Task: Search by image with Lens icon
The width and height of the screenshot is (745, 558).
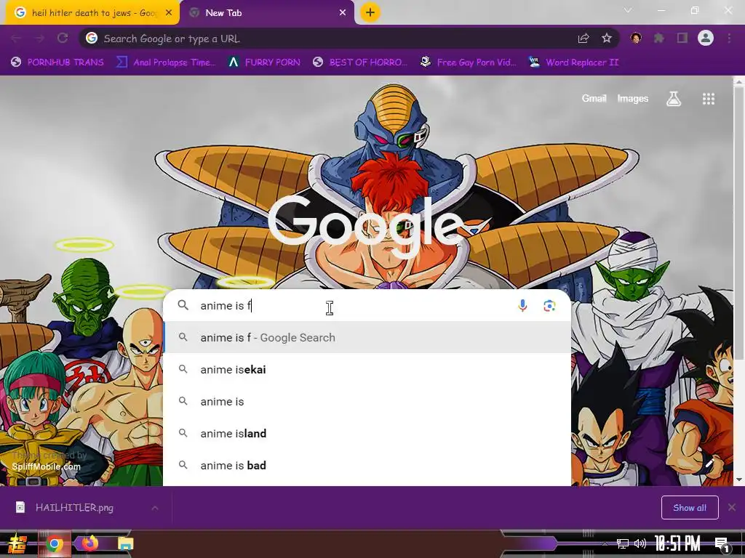Action: tap(549, 306)
